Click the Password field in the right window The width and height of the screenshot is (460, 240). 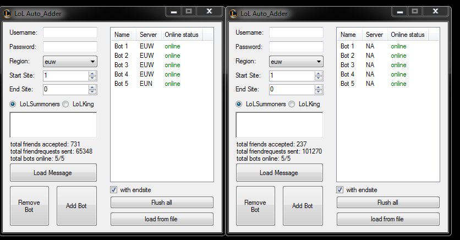[296, 47]
